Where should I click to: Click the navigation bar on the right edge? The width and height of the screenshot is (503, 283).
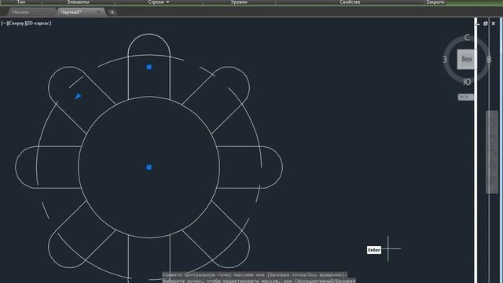[492, 152]
